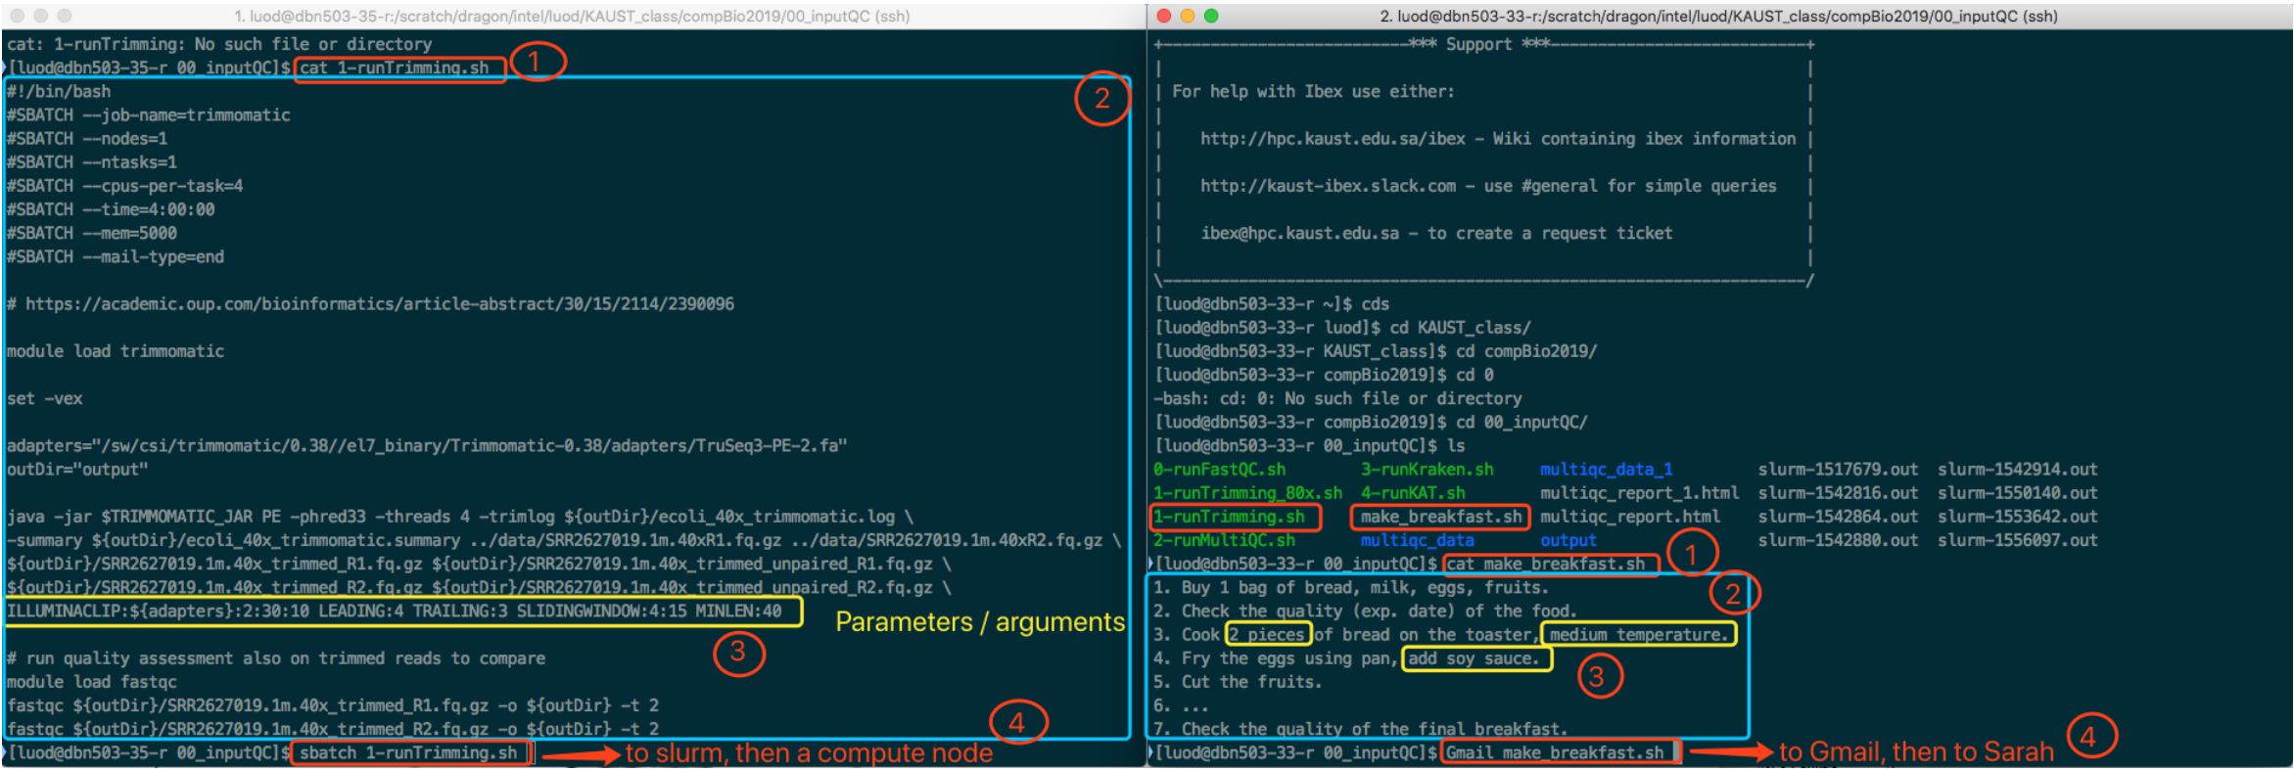Click the '0-runFastQC.sh' file name
The height and width of the screenshot is (769, 2294).
pyautogui.click(x=1220, y=470)
